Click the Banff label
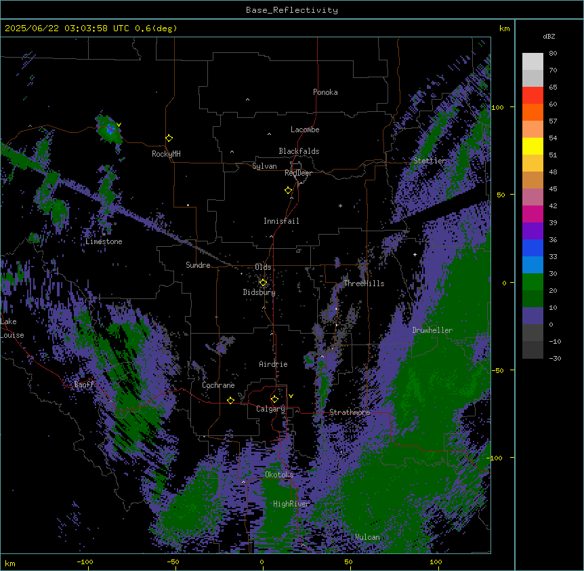The width and height of the screenshot is (584, 571). pos(84,385)
